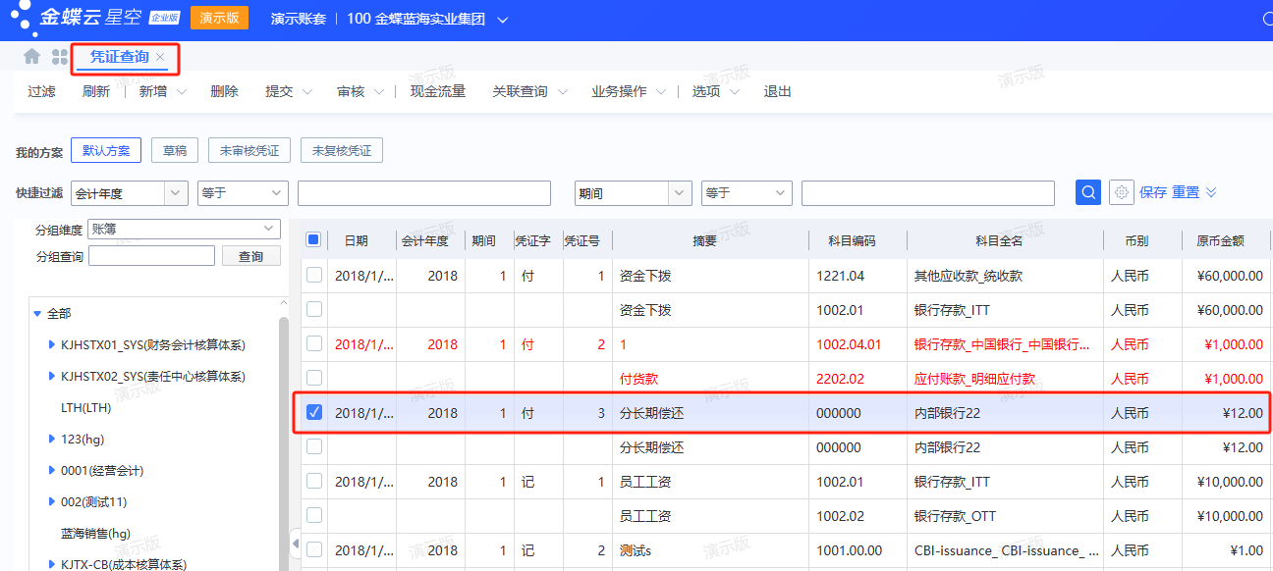The image size is (1273, 571).
Task: Uncheck the 分长期偿还 voucher row checkbox
Action: click(314, 413)
